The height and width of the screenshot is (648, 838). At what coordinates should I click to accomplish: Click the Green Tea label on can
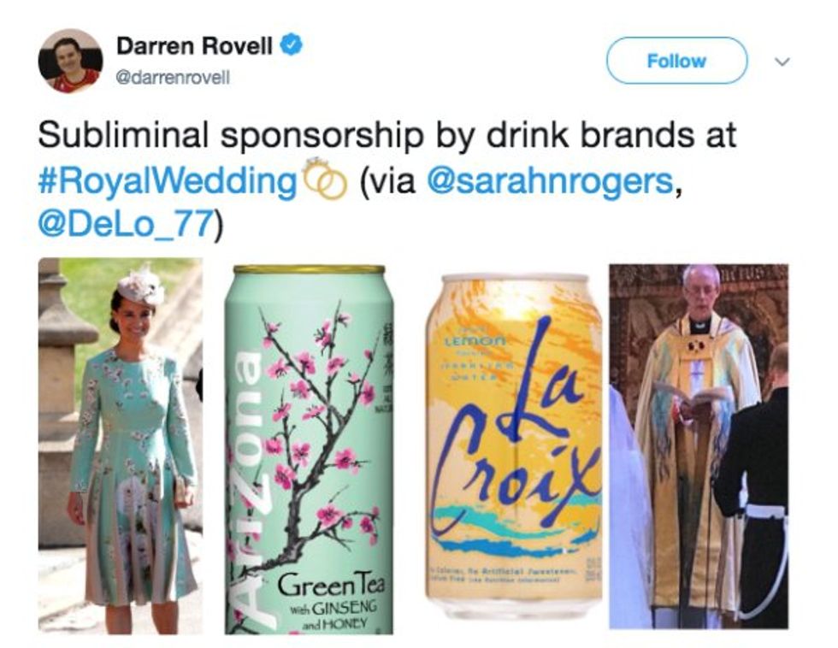coord(330,585)
